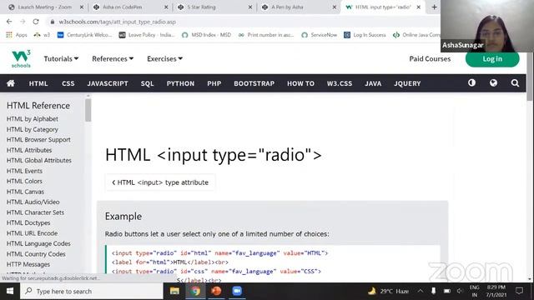Show hidden system tray icons
This screenshot has height=300, width=534.
click(421, 291)
